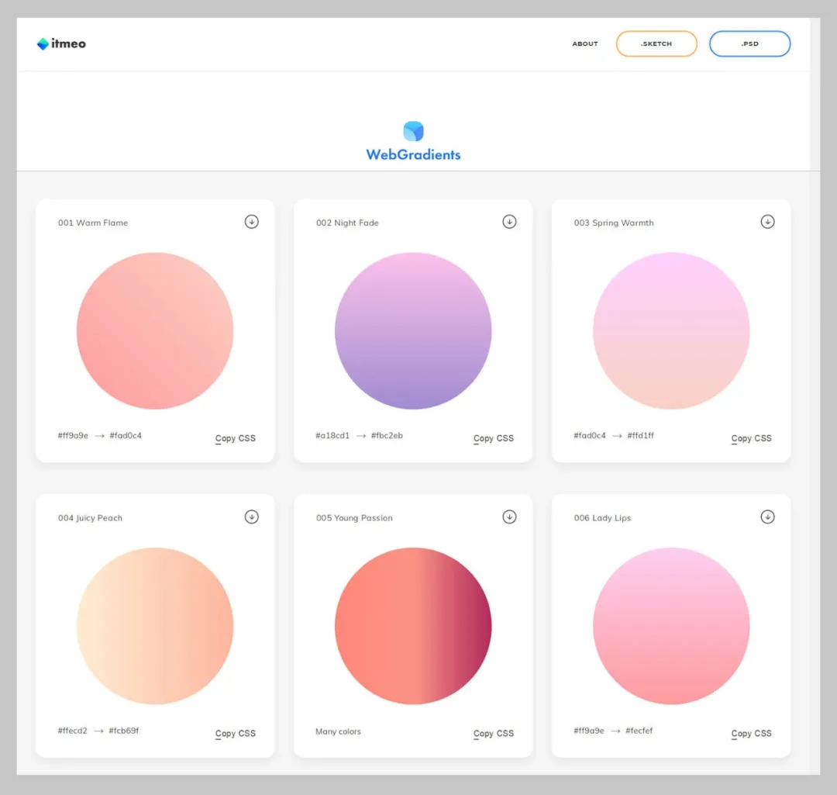
Task: Click the .SKETCH download button
Action: coord(656,43)
